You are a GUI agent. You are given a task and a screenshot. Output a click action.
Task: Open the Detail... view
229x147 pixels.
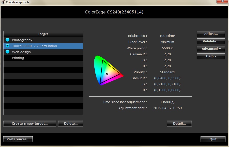(179, 124)
